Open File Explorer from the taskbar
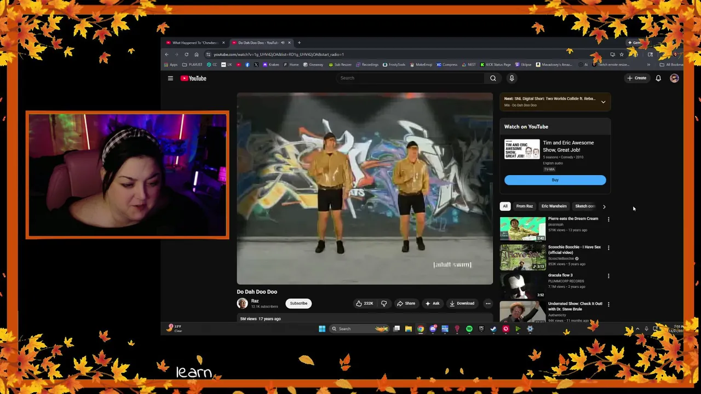The width and height of the screenshot is (701, 394). 409,329
